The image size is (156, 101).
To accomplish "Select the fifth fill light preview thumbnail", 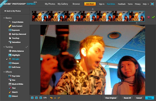I will point(104,16).
